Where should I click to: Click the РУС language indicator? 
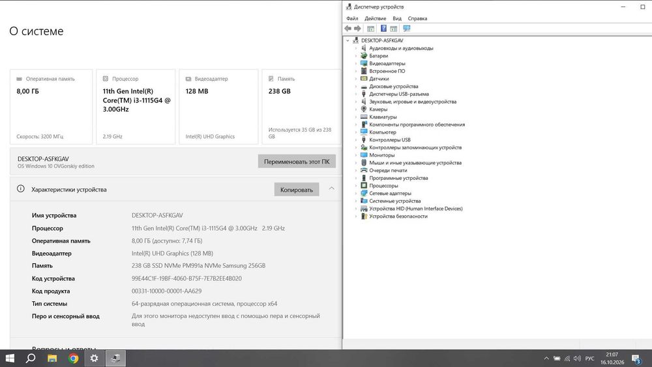pyautogui.click(x=589, y=359)
